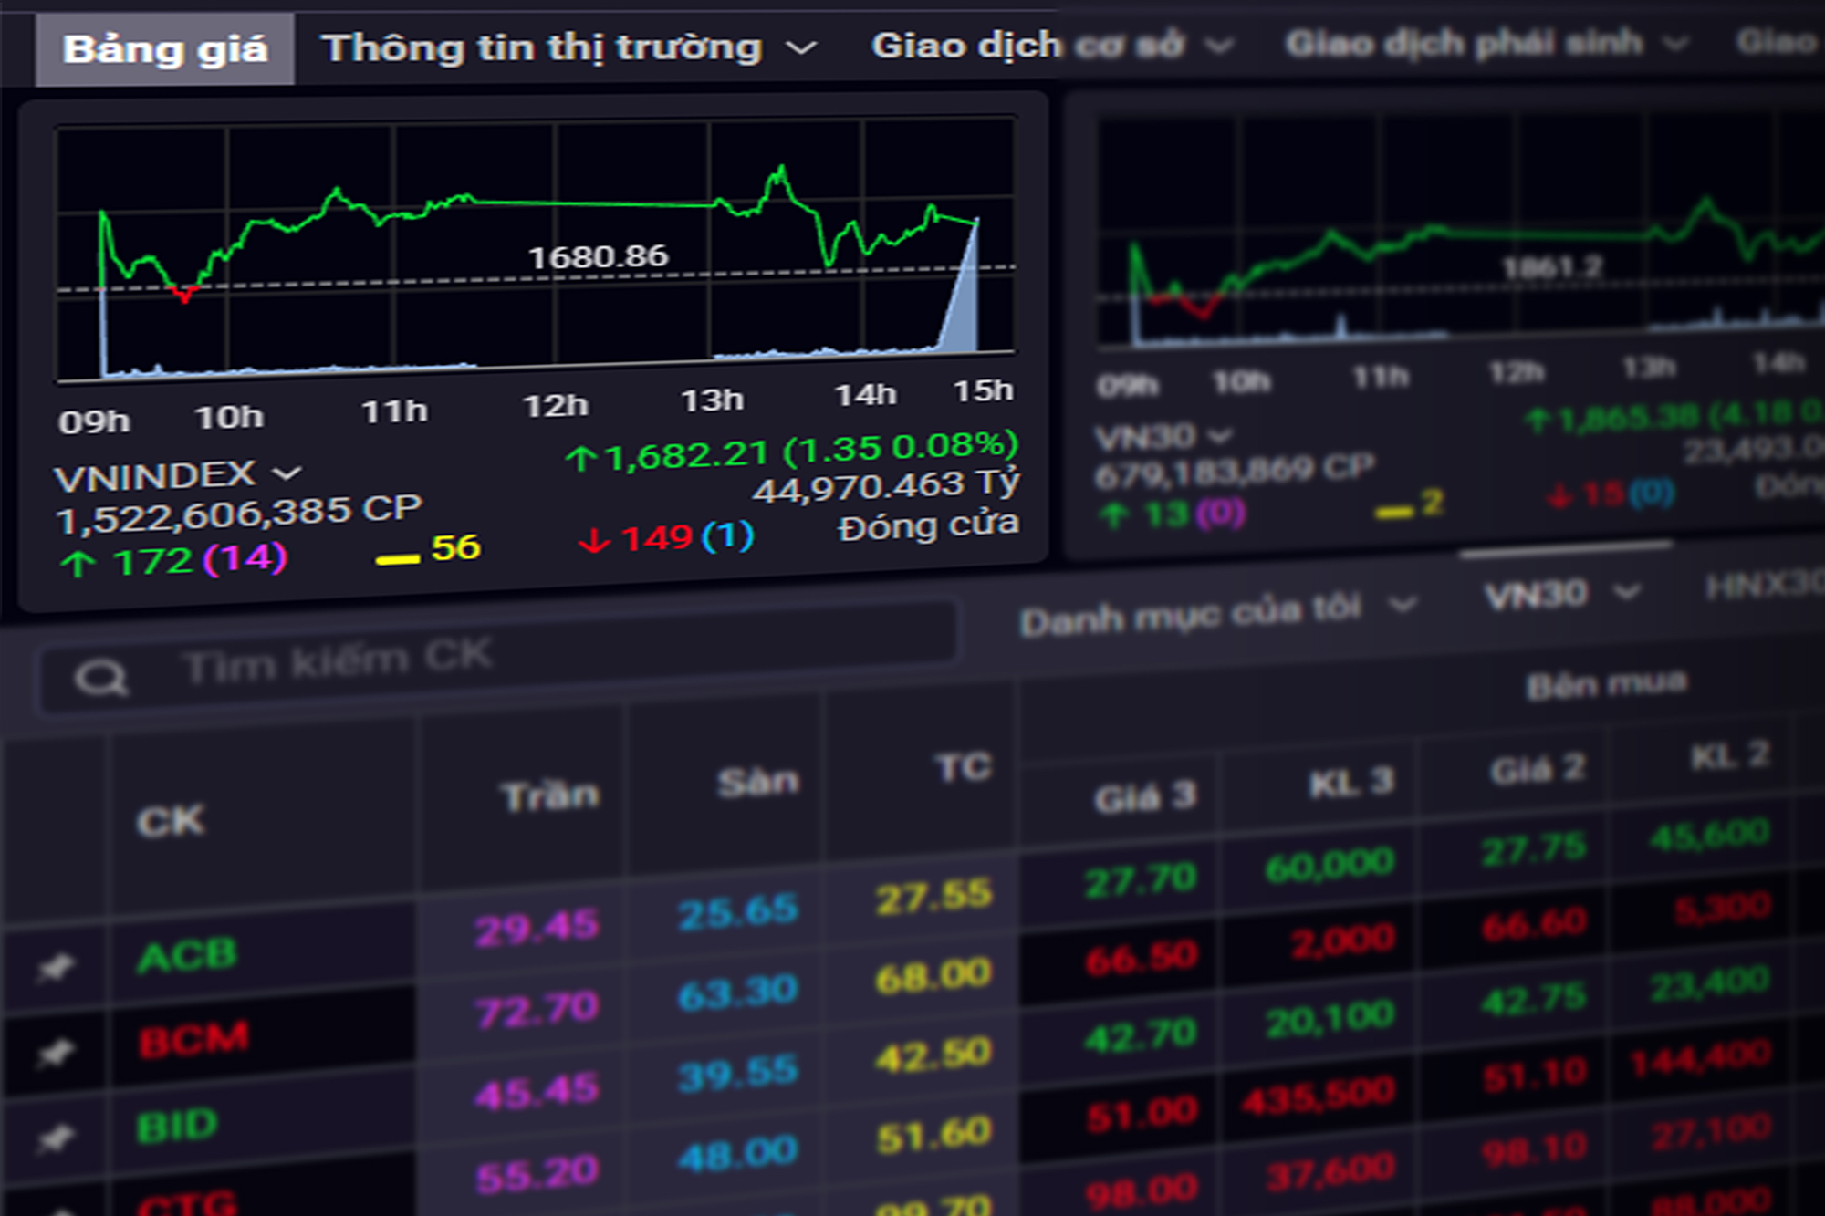Click BCM ceiling price 72.70
1825x1216 pixels.
coord(537,1011)
